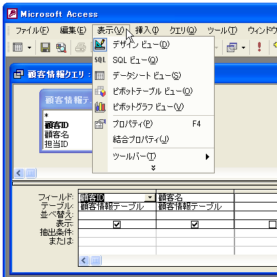The height and width of the screenshot is (277, 277).
Task: Choose ピボットグラフ ビュー(V) from the menu
Action: (153, 107)
